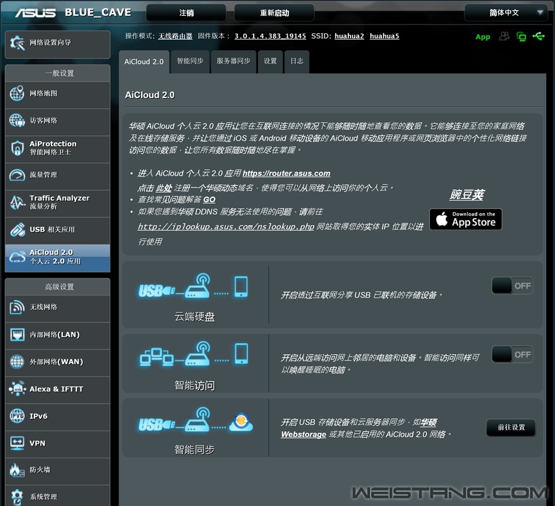Open the firewall flame icon

click(x=17, y=470)
